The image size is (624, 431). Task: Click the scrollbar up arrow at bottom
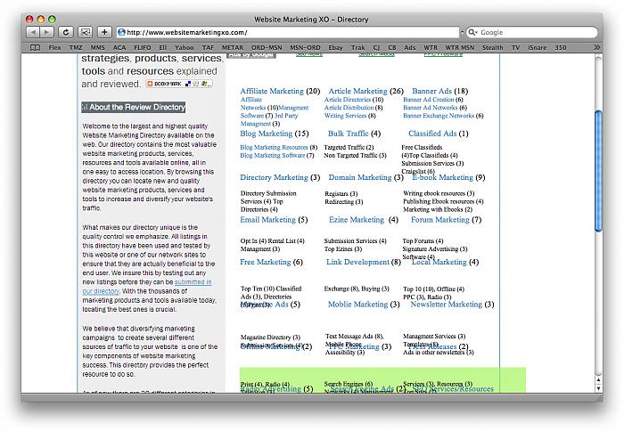click(x=598, y=380)
